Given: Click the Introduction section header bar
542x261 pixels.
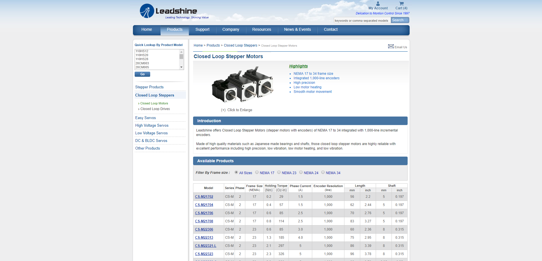Looking at the screenshot, I should 300,121.
